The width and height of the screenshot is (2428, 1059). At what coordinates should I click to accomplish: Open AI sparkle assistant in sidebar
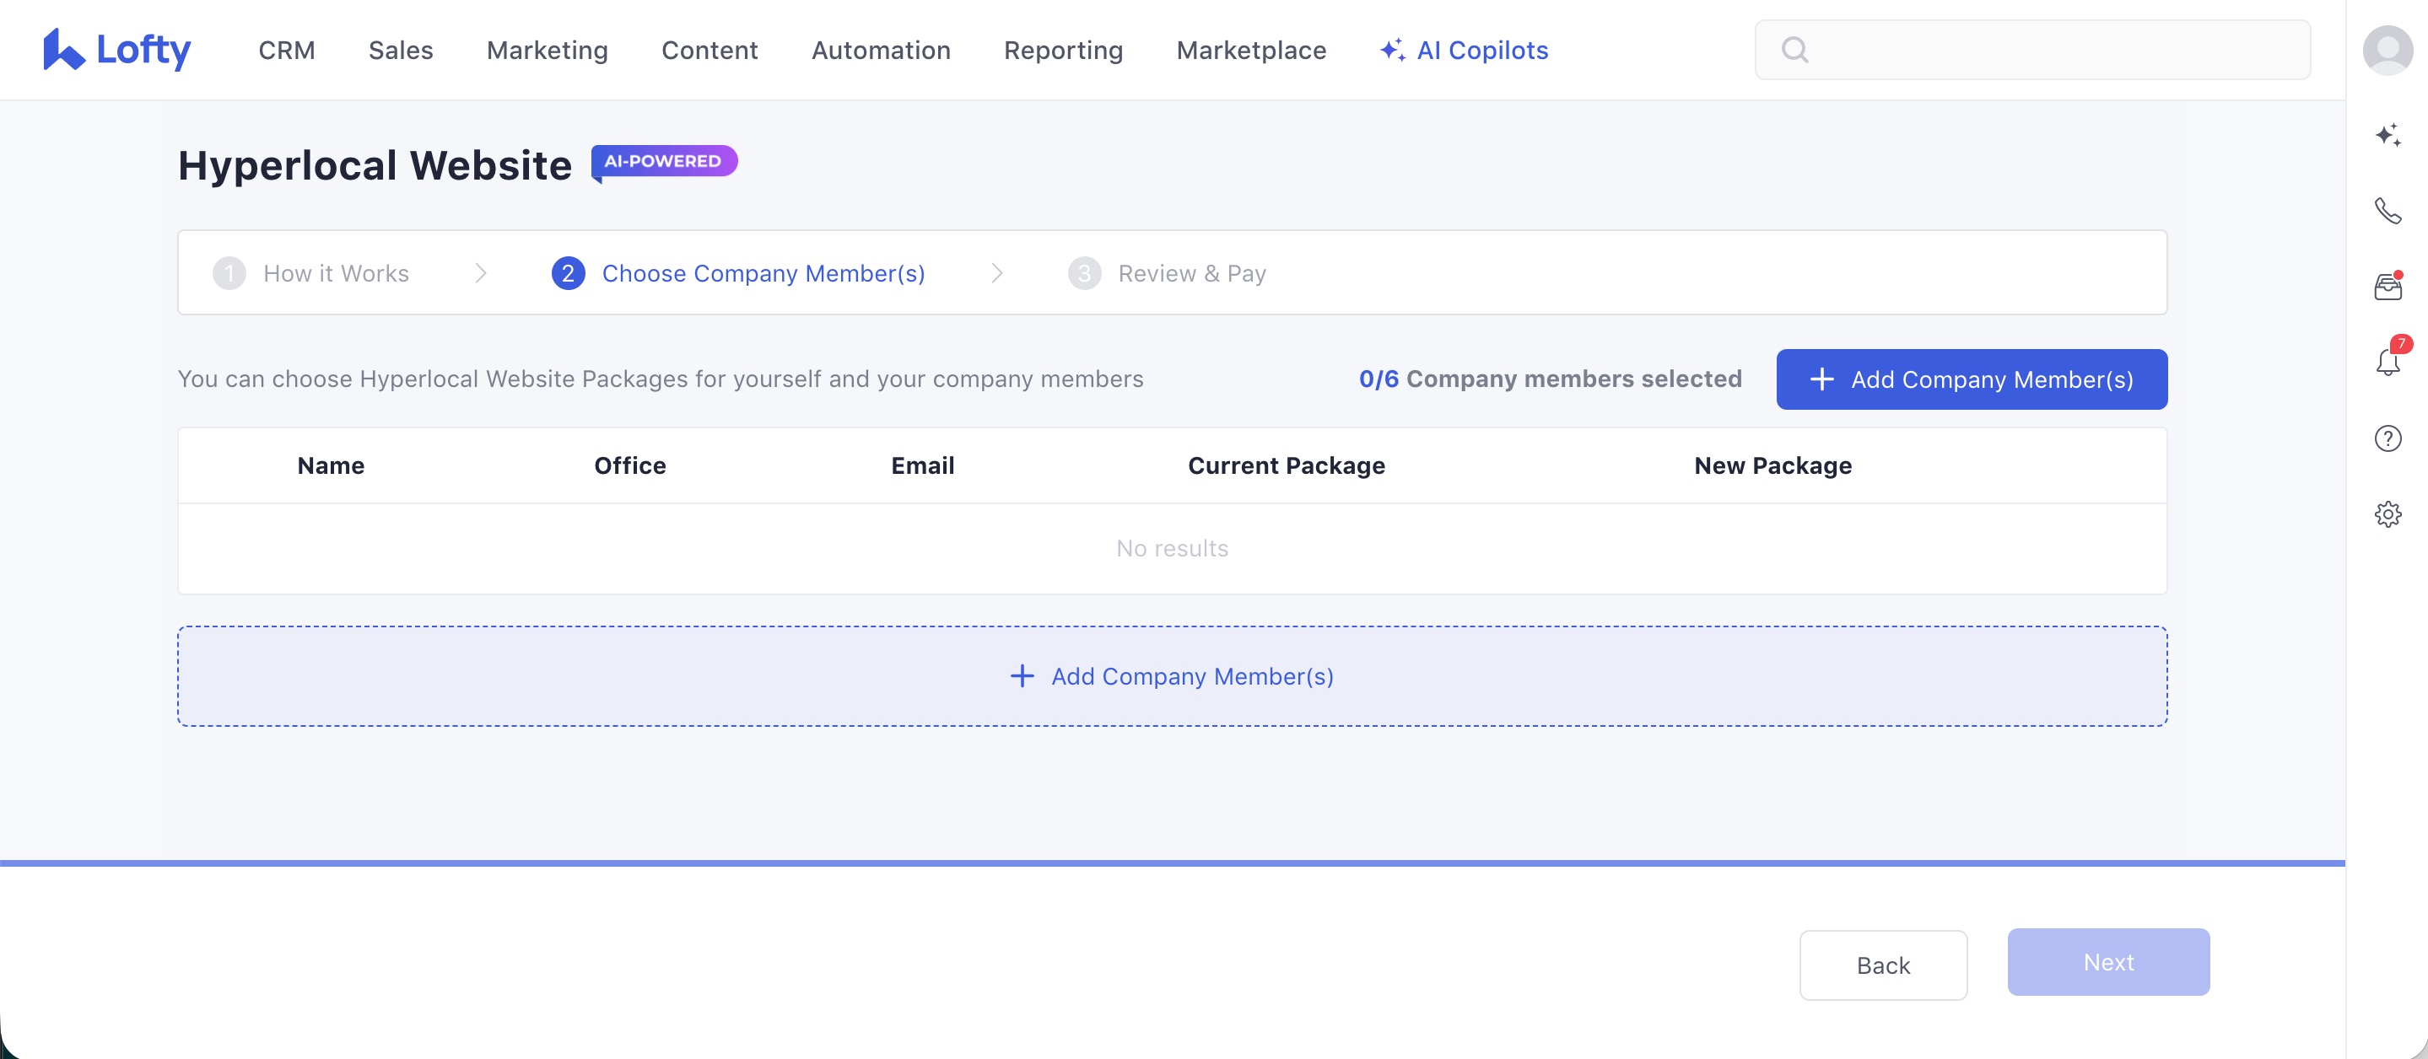(x=2387, y=135)
